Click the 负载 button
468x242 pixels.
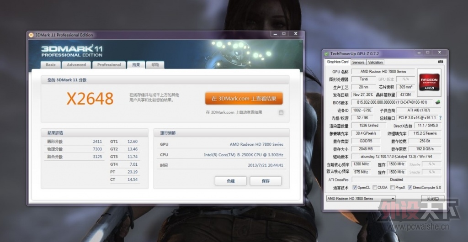[x=231, y=181]
